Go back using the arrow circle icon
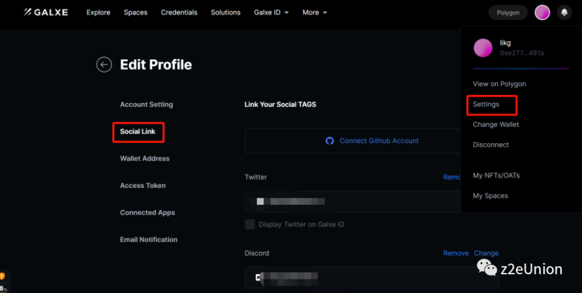The width and height of the screenshot is (582, 293). click(104, 65)
